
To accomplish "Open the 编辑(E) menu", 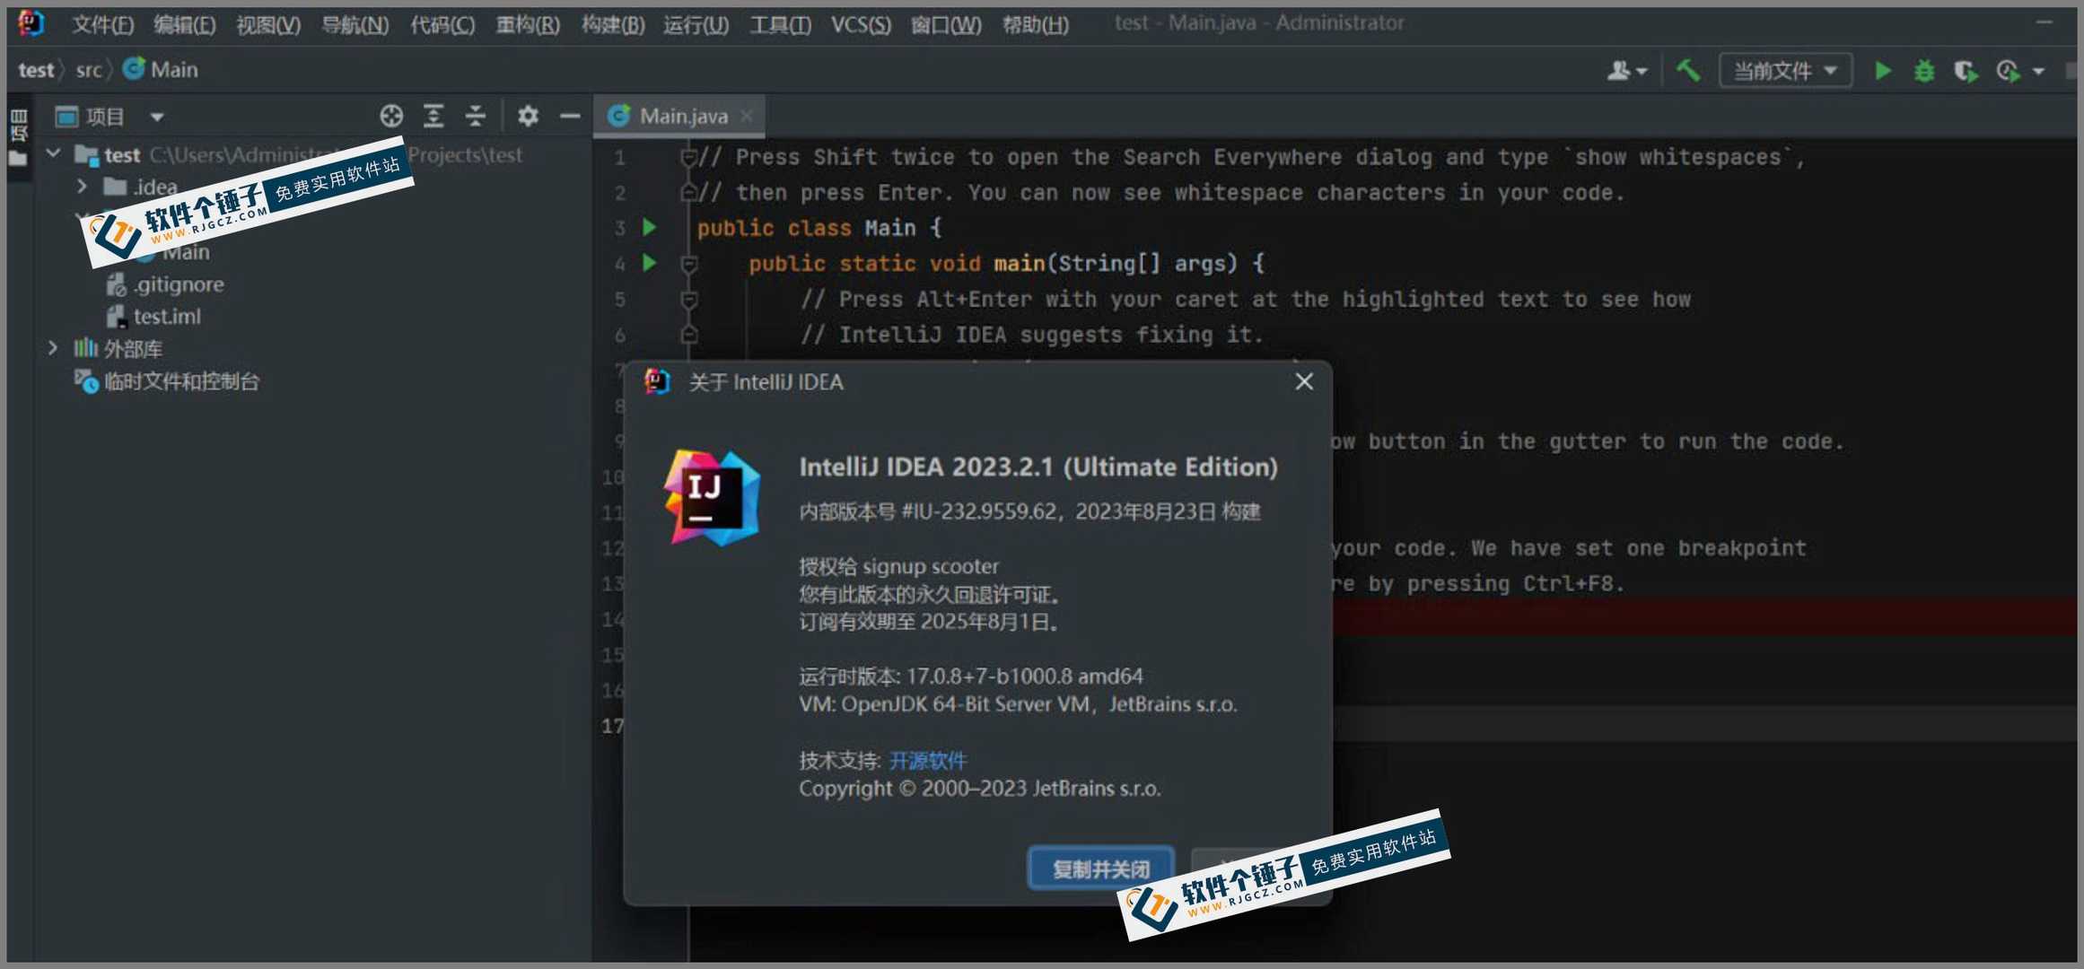I will coord(184,24).
